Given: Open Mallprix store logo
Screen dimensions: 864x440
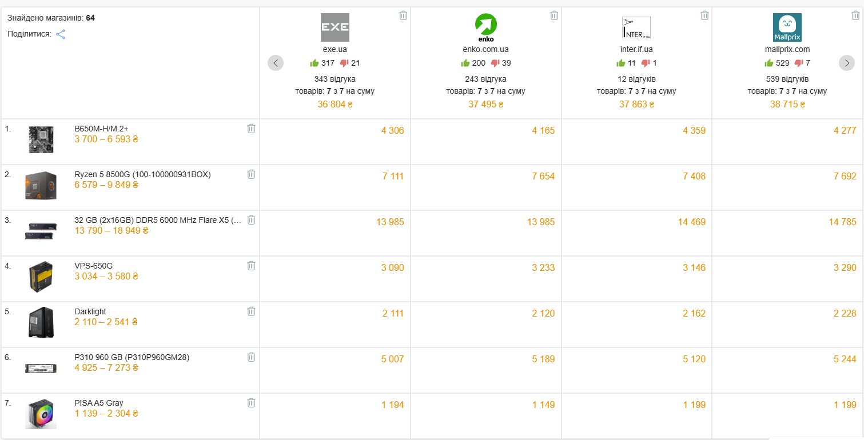Looking at the screenshot, I should 787,27.
